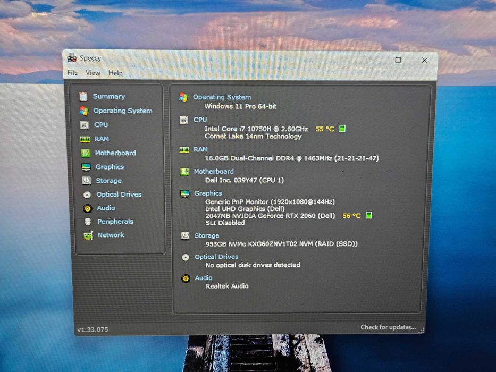
Task: Click the Optical Drives heading link in summary
Action: point(216,257)
